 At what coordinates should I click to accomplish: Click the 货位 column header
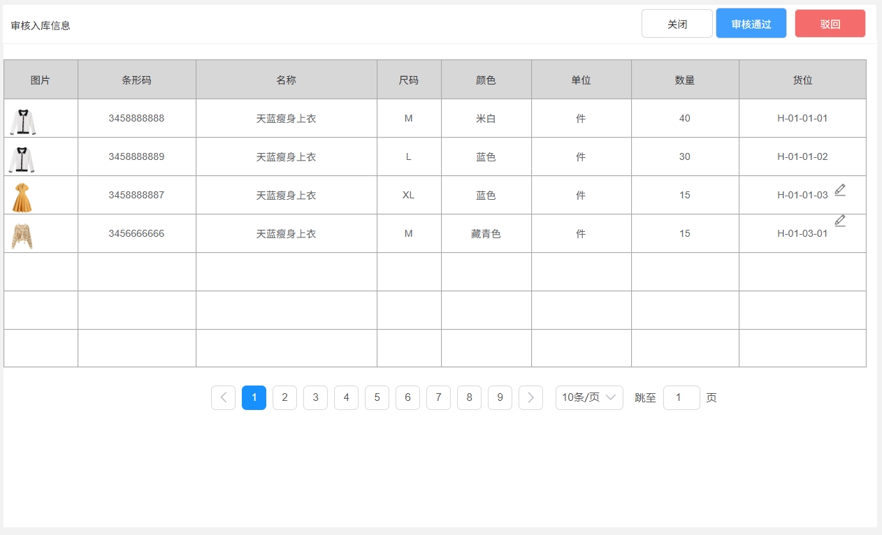(802, 80)
